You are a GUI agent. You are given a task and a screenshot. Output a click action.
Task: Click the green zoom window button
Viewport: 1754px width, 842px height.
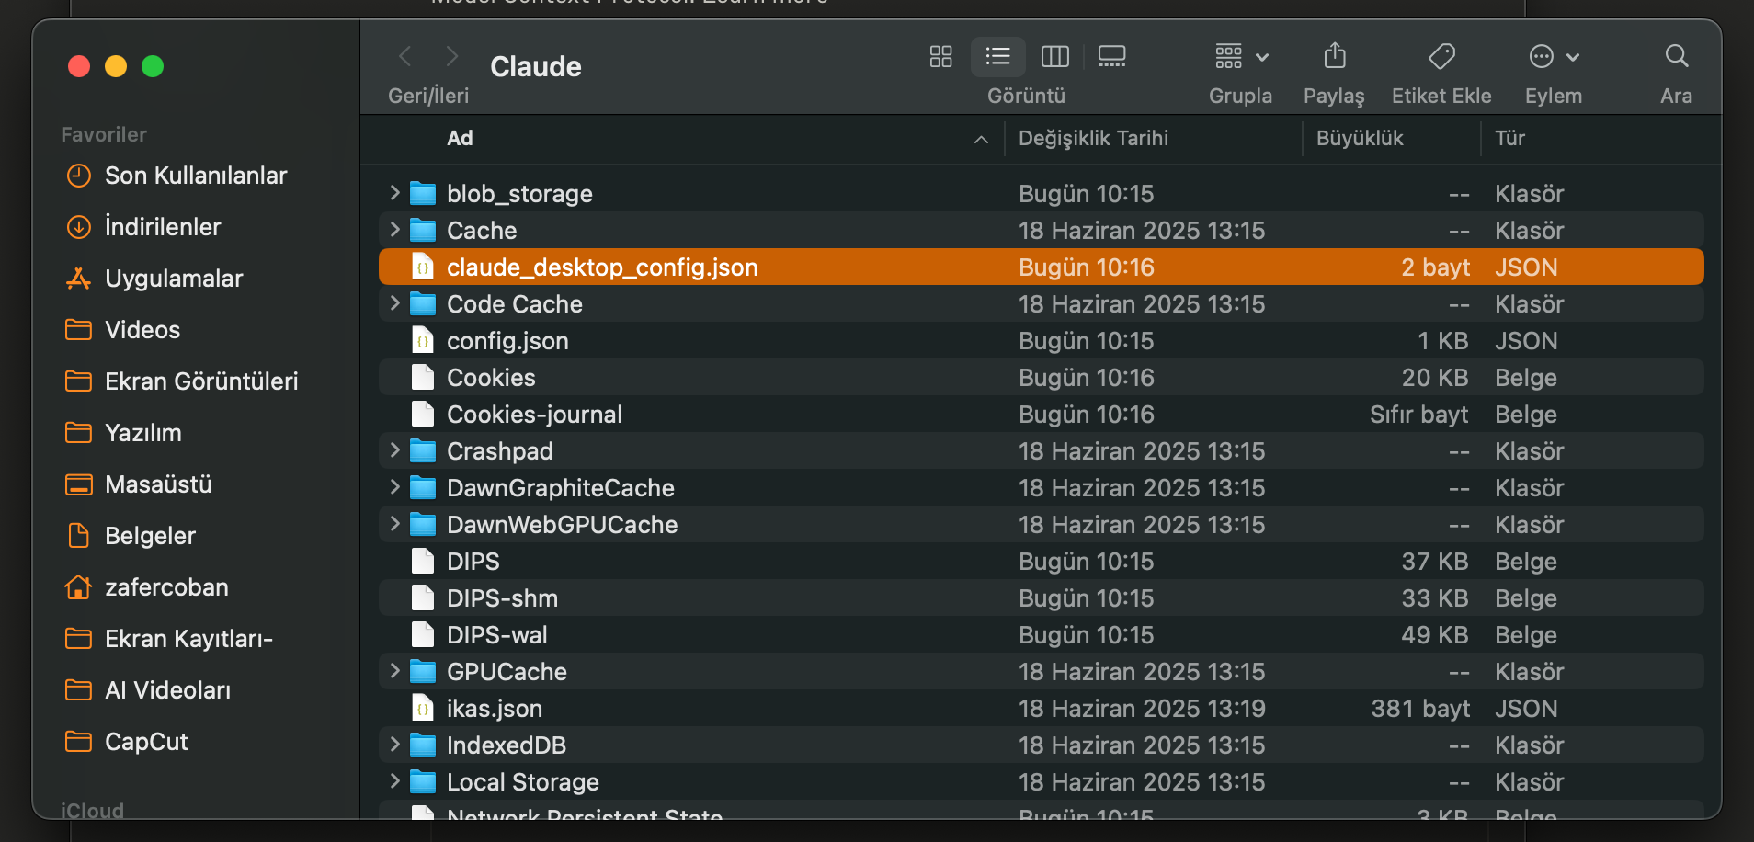pyautogui.click(x=153, y=66)
